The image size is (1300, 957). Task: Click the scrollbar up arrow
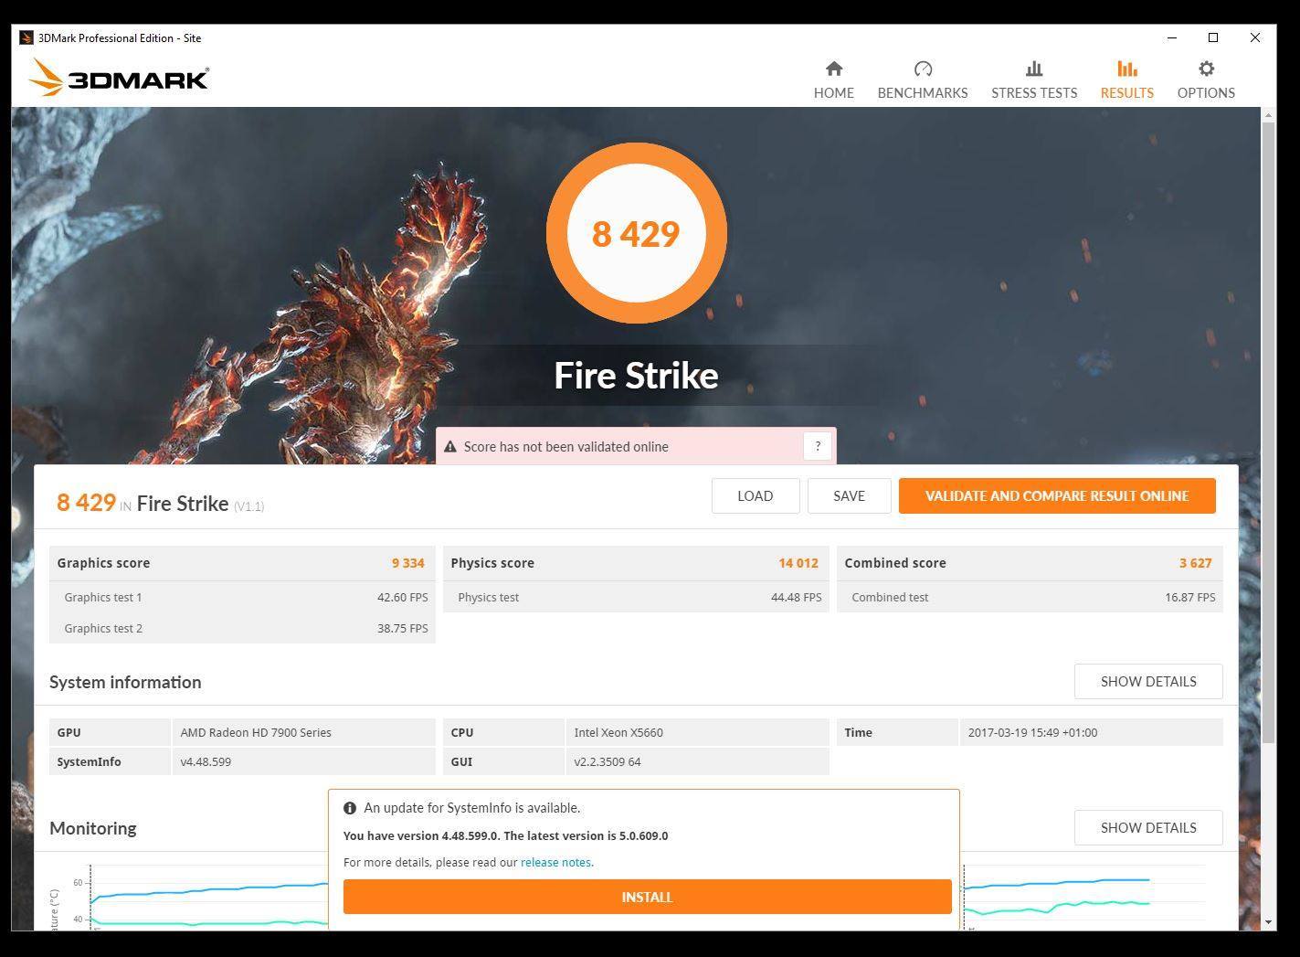(1268, 114)
